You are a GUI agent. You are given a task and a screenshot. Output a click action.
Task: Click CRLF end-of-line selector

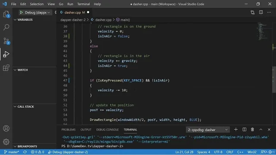click(x=230, y=152)
